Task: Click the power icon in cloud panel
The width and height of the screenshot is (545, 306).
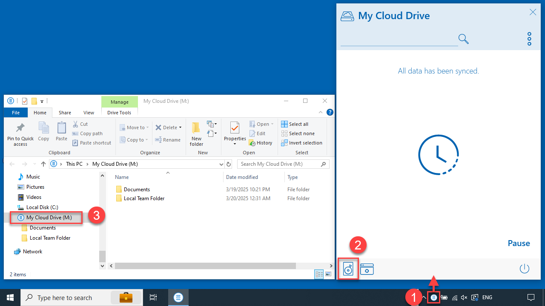Action: pyautogui.click(x=525, y=269)
